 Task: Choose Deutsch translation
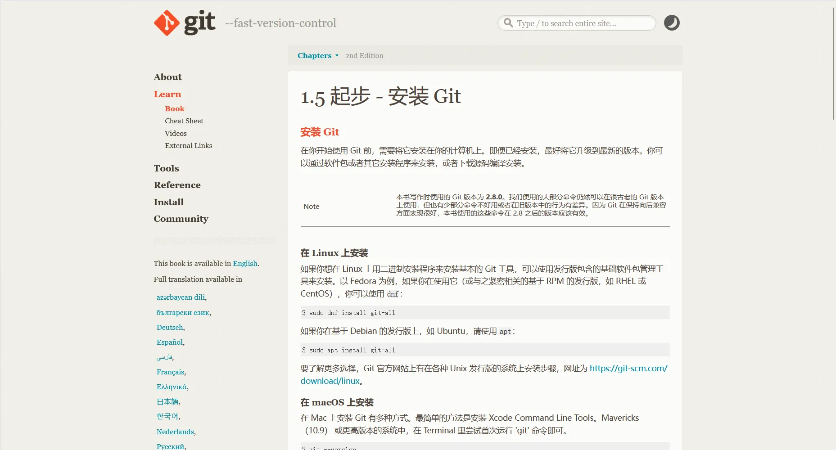coord(170,328)
